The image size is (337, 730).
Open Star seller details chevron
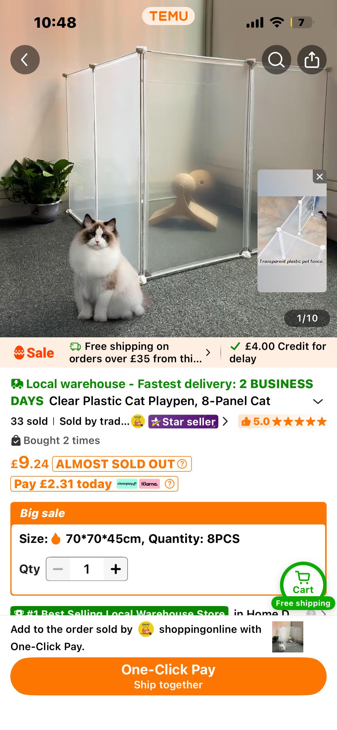tap(225, 422)
